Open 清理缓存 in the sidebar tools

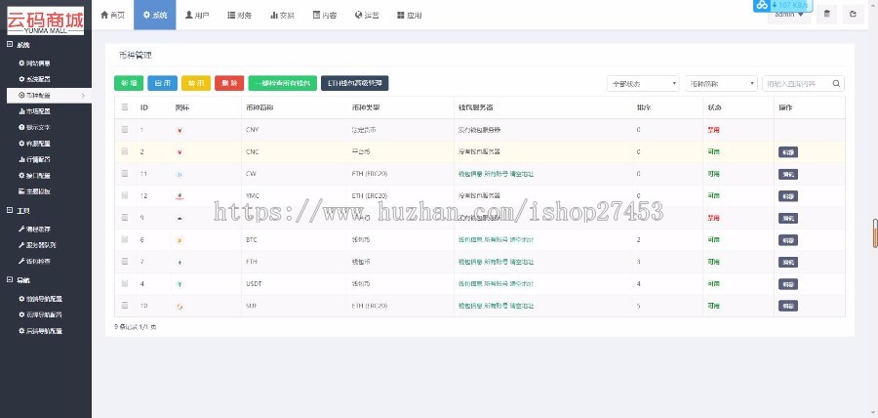click(x=35, y=230)
